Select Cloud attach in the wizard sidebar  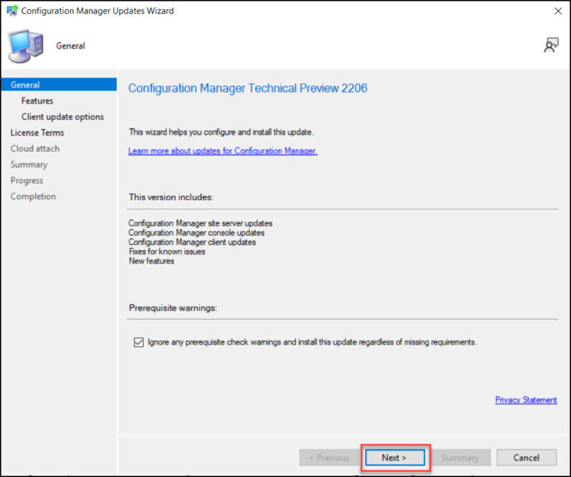(x=35, y=149)
